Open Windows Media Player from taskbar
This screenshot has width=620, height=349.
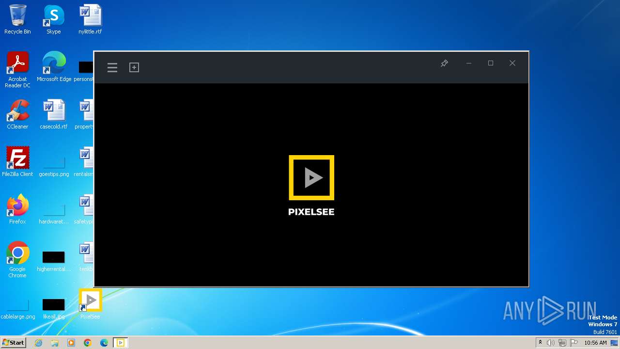[x=71, y=343]
